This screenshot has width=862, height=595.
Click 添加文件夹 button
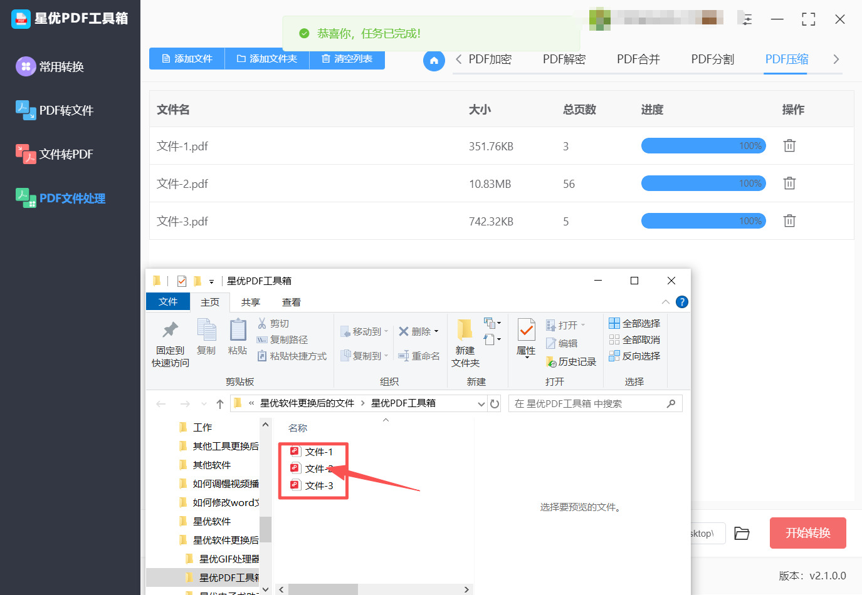(267, 59)
